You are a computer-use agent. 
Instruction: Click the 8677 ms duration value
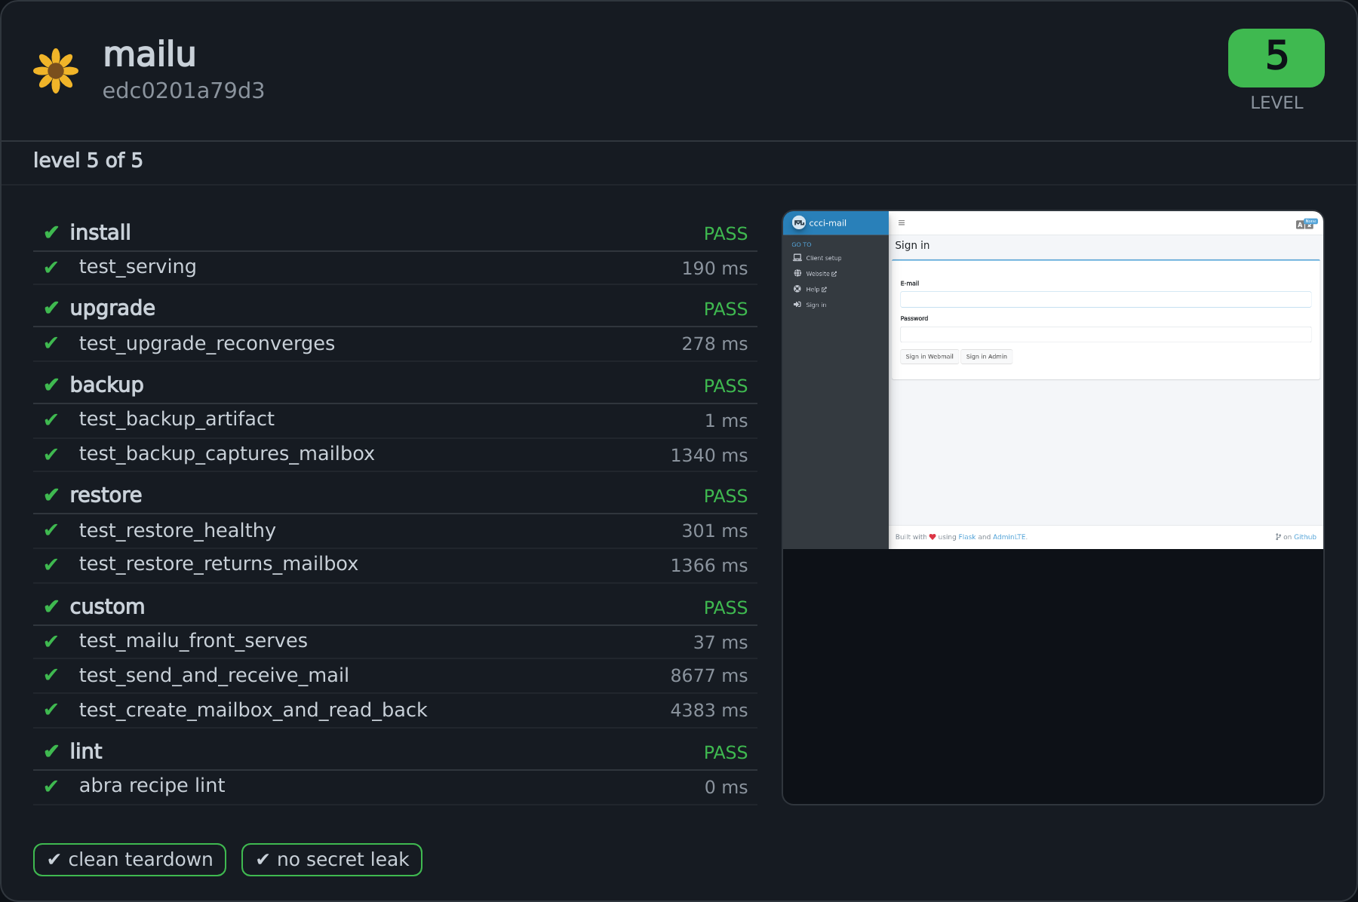709,676
